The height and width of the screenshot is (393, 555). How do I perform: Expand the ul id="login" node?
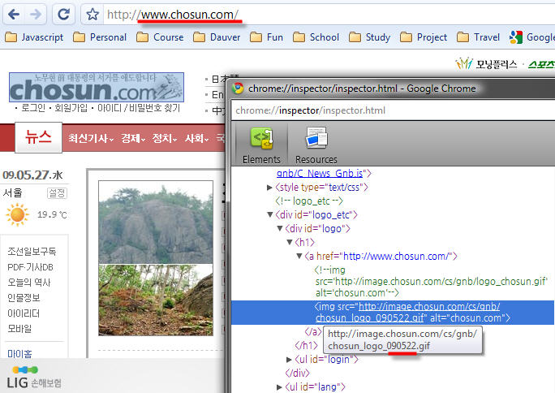(x=290, y=359)
